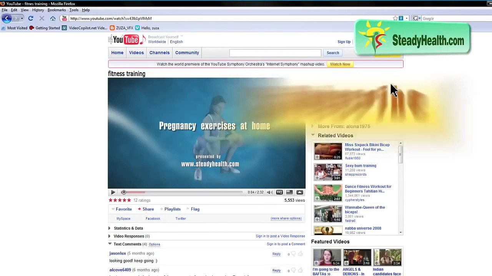Switch to the Channels tab
The width and height of the screenshot is (492, 276).
pyautogui.click(x=160, y=53)
